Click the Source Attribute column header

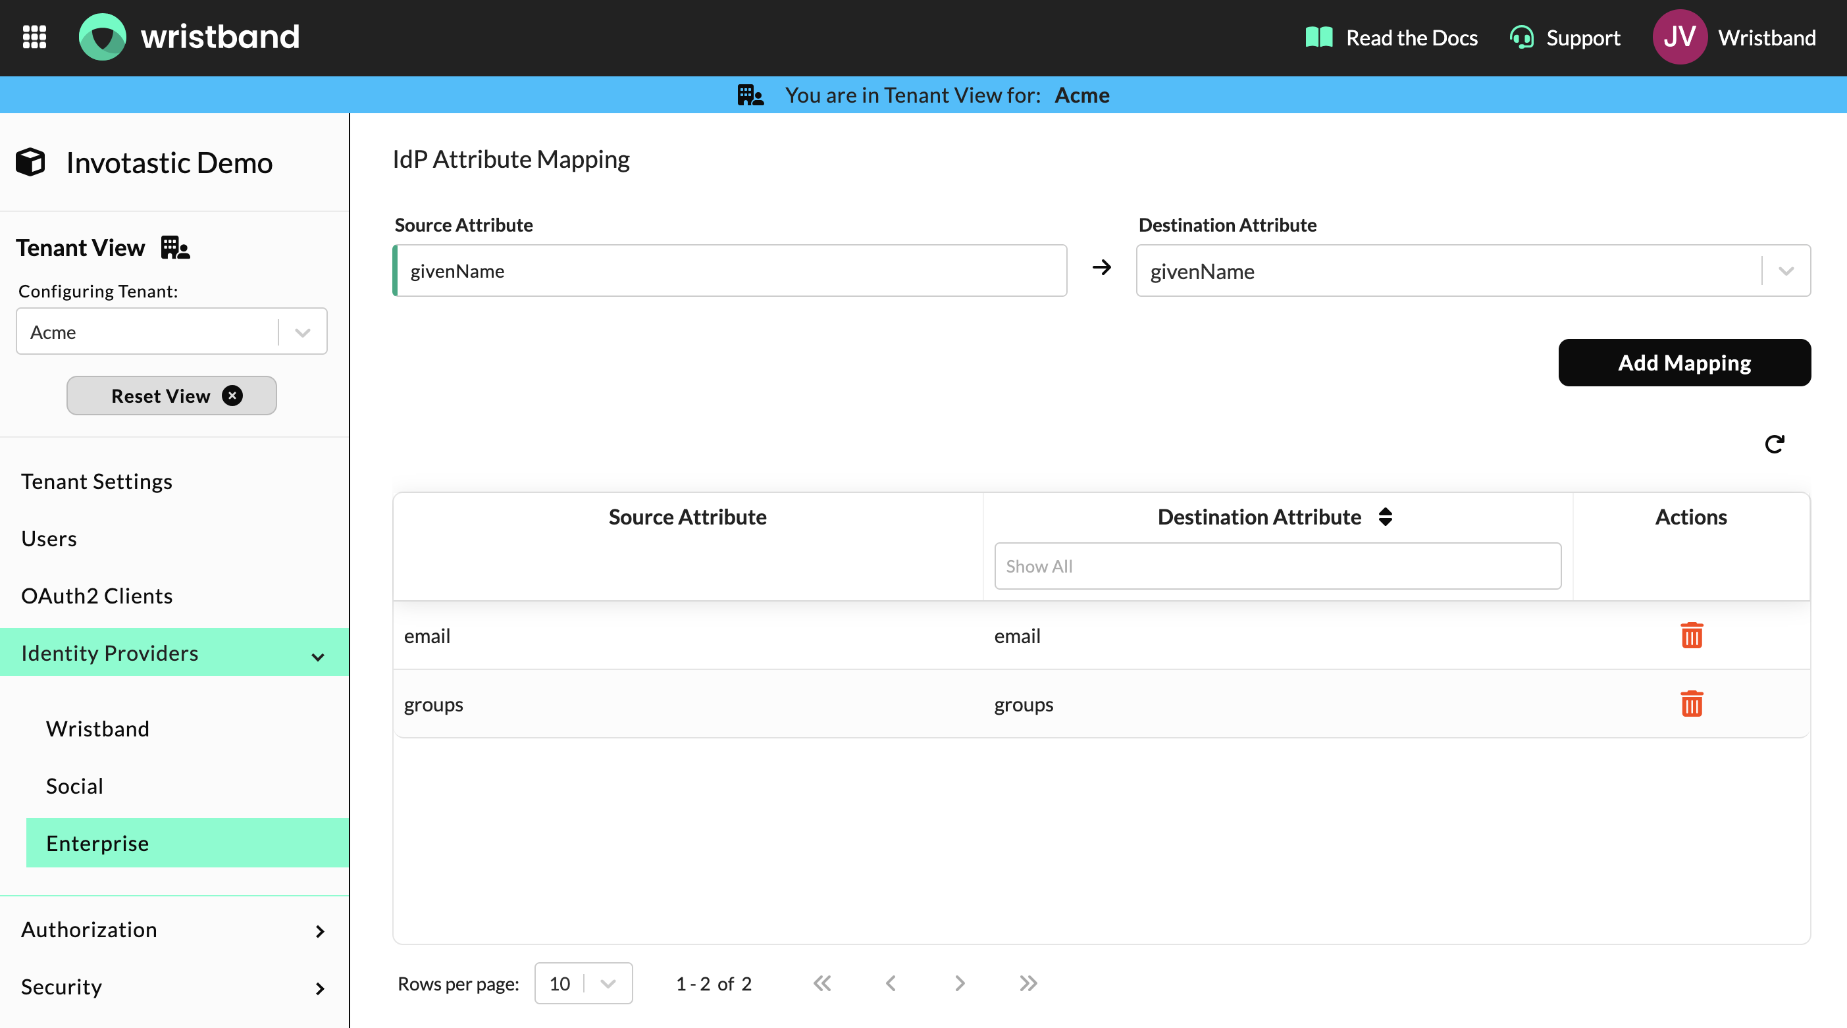tap(688, 517)
